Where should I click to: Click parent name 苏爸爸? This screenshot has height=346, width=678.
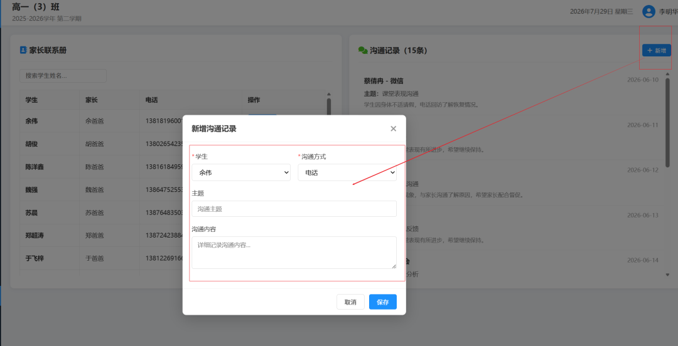(95, 212)
